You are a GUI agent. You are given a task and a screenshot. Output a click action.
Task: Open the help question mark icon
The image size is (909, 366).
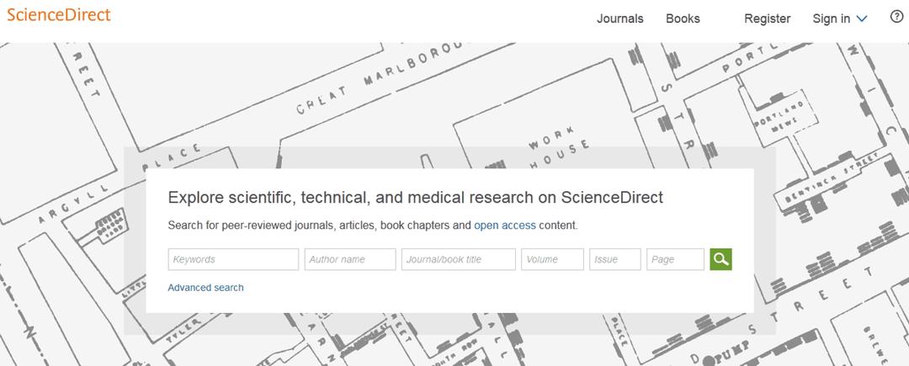(x=896, y=17)
